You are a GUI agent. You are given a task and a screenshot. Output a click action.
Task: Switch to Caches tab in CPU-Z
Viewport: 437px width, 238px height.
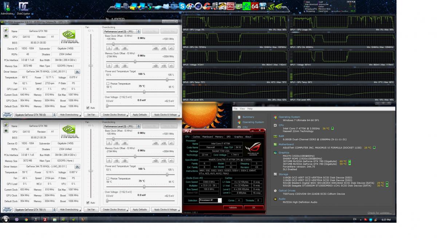tap(196, 137)
